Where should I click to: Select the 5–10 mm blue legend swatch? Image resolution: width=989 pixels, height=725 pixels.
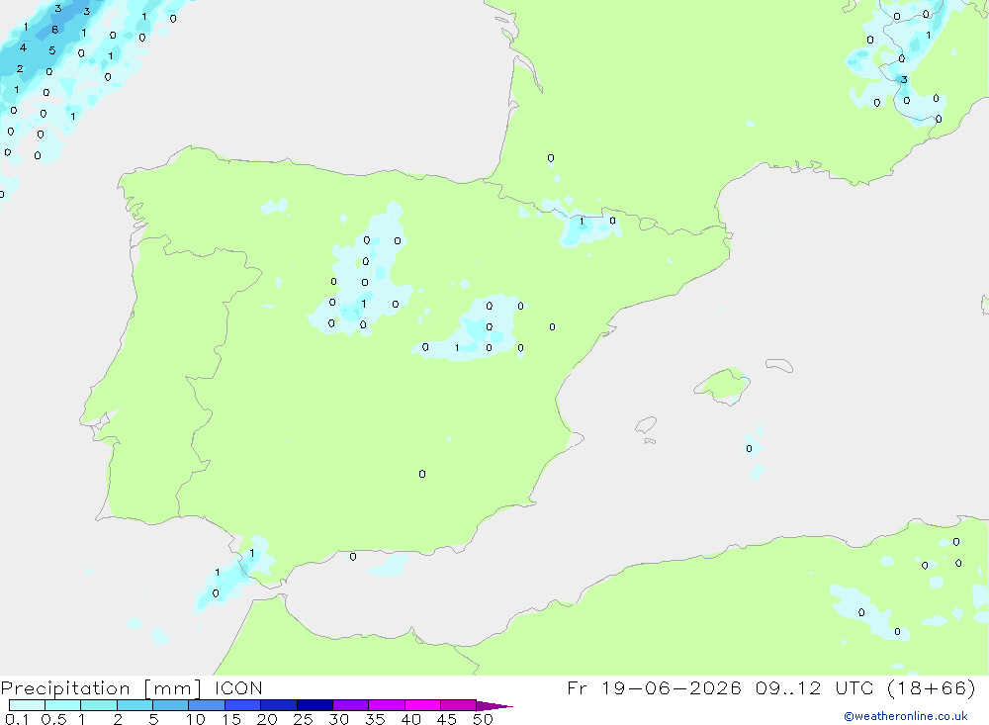[171, 705]
